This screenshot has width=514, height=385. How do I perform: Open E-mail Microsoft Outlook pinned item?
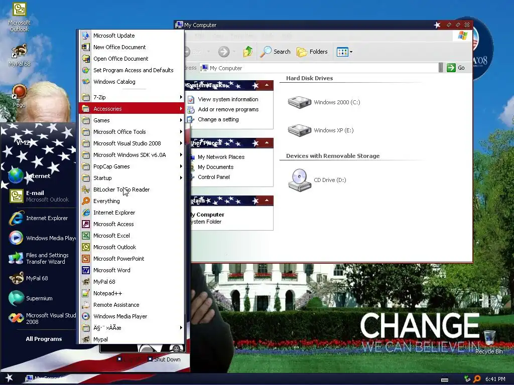click(x=38, y=196)
